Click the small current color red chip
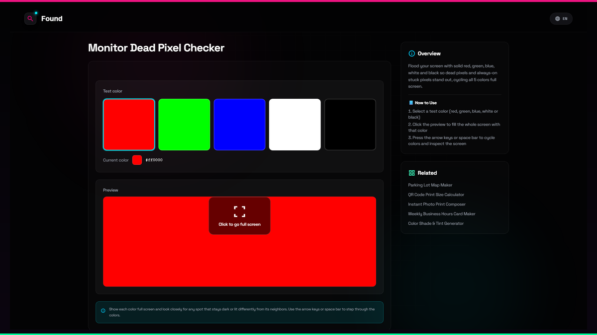 (x=137, y=160)
